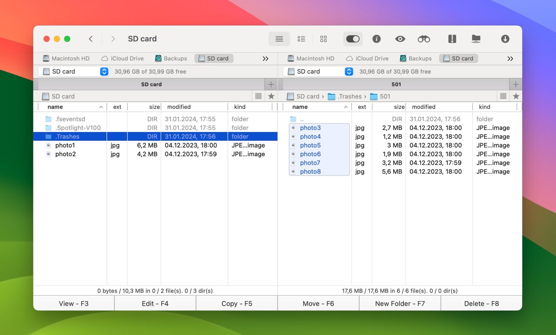Select photo7 in the right pane
Viewport: 556px width, 335px height.
310,163
